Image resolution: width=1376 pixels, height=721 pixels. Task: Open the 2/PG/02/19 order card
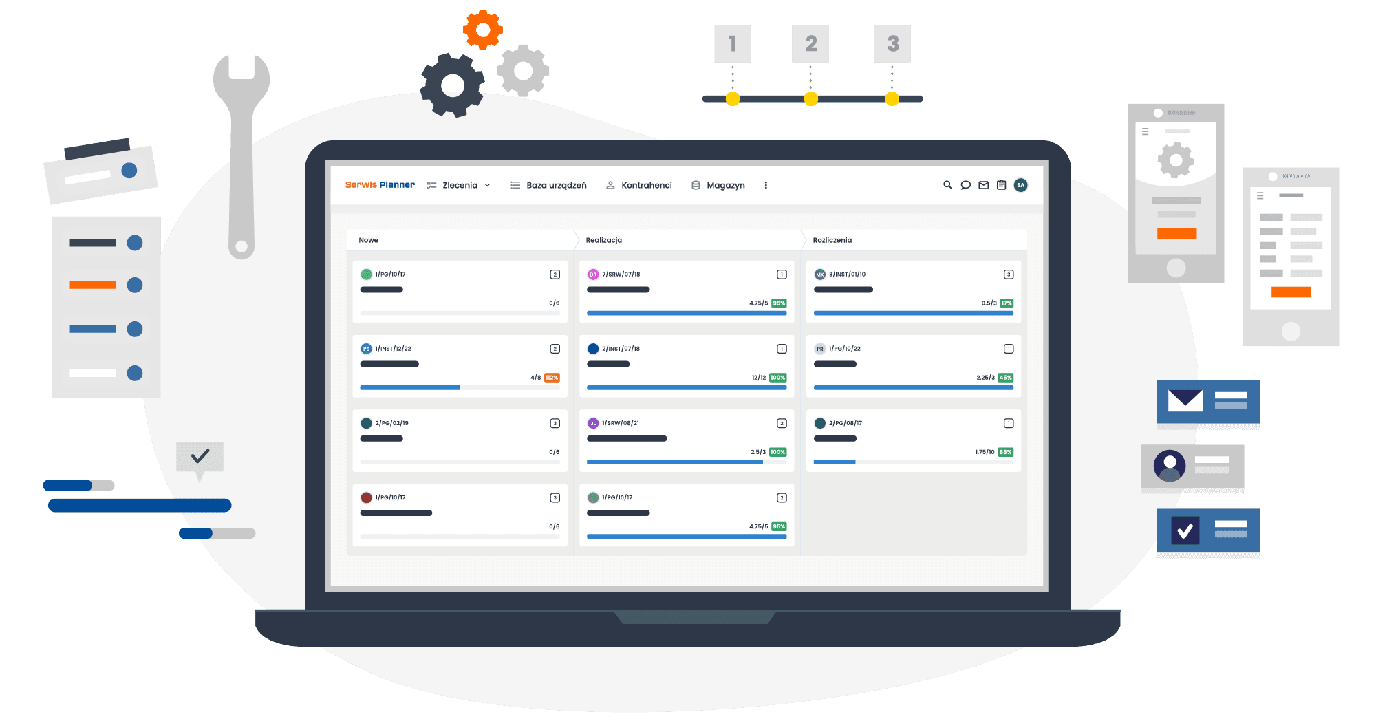pos(460,441)
